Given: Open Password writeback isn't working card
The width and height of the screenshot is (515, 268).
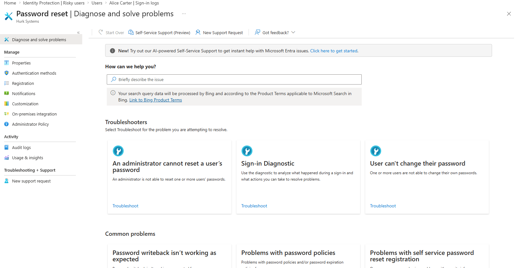Looking at the screenshot, I should 170,256.
